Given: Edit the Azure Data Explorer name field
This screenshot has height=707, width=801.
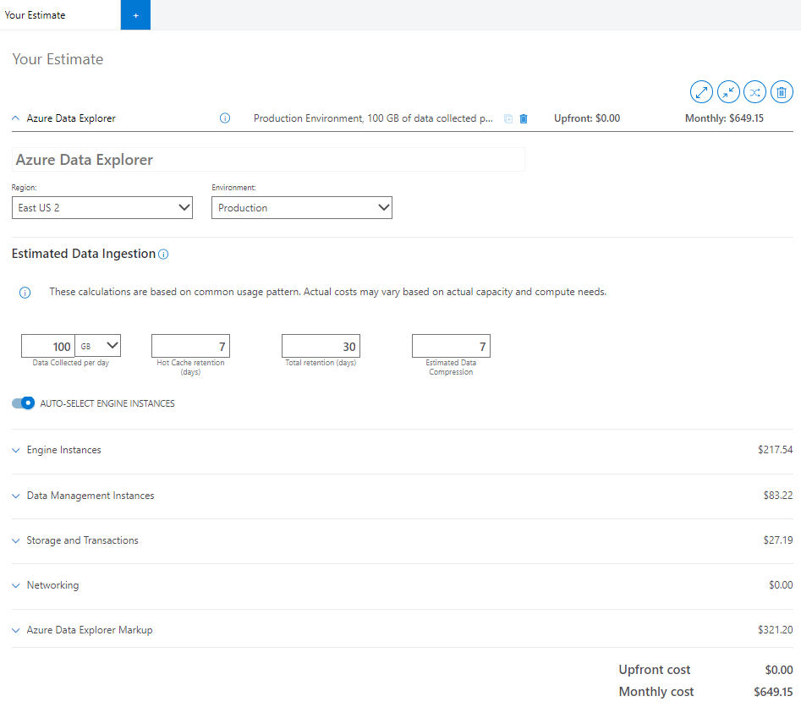Looking at the screenshot, I should click(268, 159).
